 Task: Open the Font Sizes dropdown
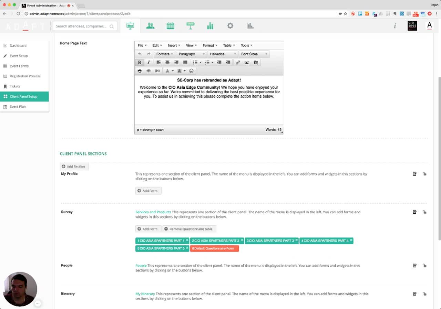254,54
